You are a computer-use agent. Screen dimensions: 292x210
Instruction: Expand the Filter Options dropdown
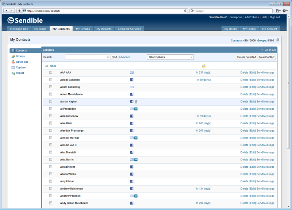coord(170,57)
